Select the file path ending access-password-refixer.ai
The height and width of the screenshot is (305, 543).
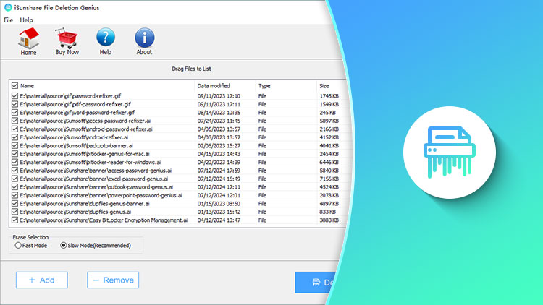coord(85,121)
